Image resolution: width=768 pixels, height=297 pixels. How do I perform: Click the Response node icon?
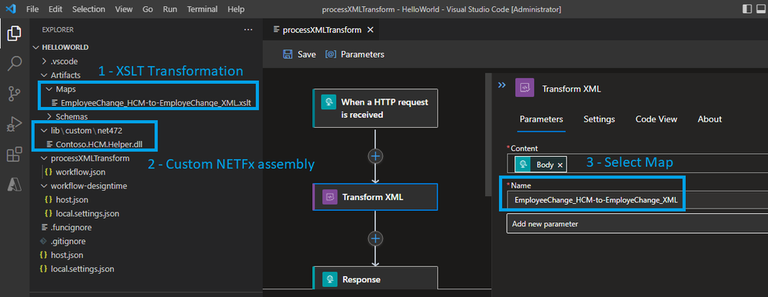tap(329, 279)
